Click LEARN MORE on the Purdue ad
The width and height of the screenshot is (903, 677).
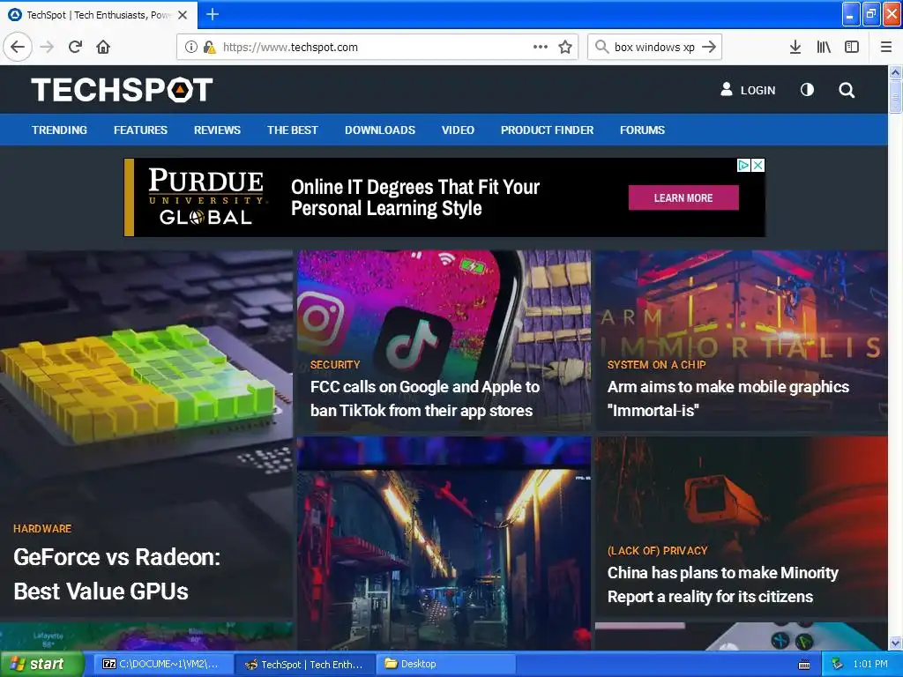coord(683,198)
